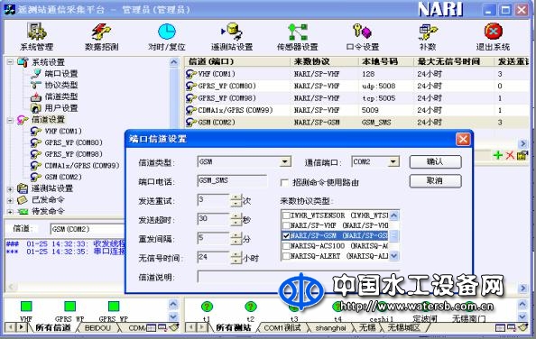The width and height of the screenshot is (536, 339).
Task: Switch to BEIDOU tab
Action: click(x=97, y=328)
